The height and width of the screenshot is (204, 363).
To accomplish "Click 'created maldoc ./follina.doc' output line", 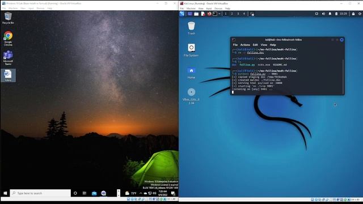I will [256, 80].
